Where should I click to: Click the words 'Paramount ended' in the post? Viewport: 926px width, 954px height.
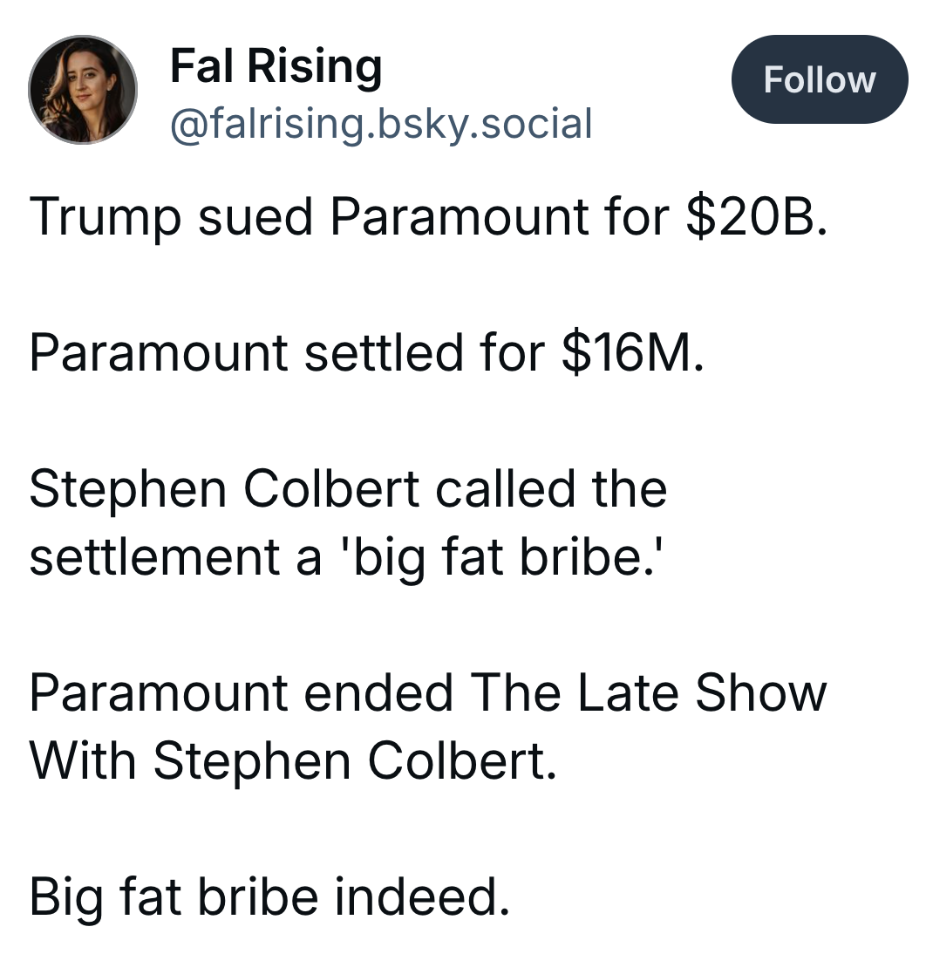(x=241, y=692)
